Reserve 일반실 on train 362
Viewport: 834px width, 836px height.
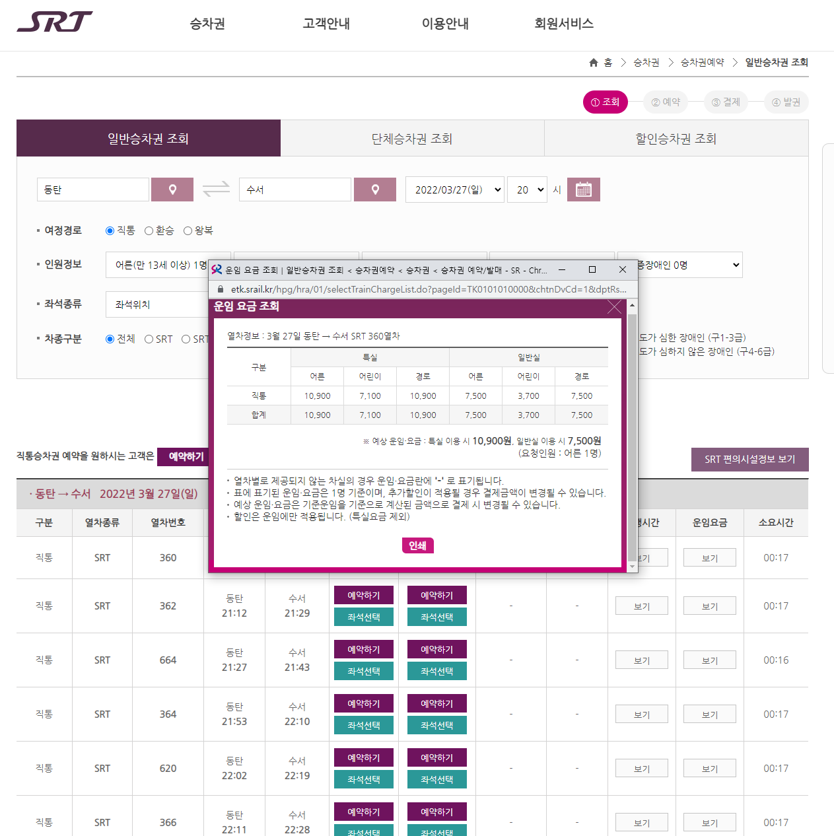437,595
